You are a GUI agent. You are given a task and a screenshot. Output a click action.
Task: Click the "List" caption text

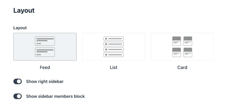click(x=114, y=67)
